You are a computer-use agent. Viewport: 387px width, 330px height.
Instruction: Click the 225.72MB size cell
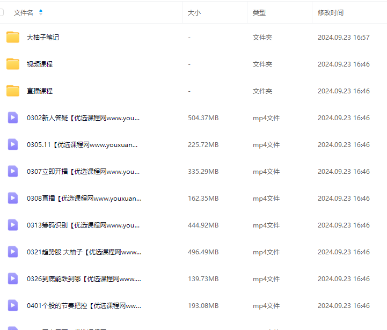[203, 145]
